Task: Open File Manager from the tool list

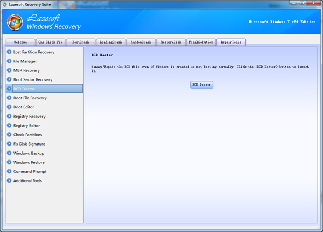Action: click(25, 61)
